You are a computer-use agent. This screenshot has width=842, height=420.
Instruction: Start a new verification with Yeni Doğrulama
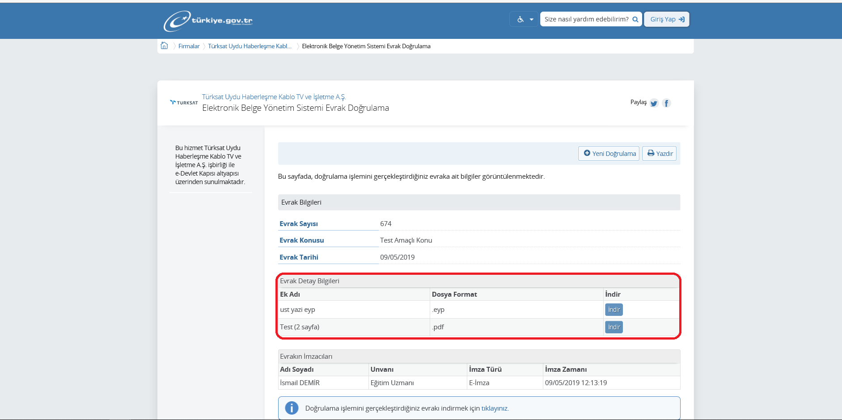pos(609,153)
